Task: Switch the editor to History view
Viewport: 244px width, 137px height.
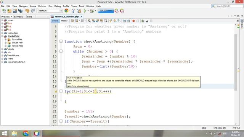Action: pyautogui.click(x=64, y=21)
